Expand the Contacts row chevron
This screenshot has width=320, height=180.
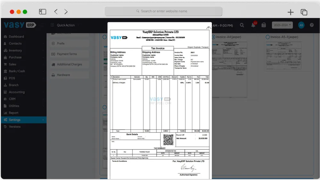coord(43,43)
